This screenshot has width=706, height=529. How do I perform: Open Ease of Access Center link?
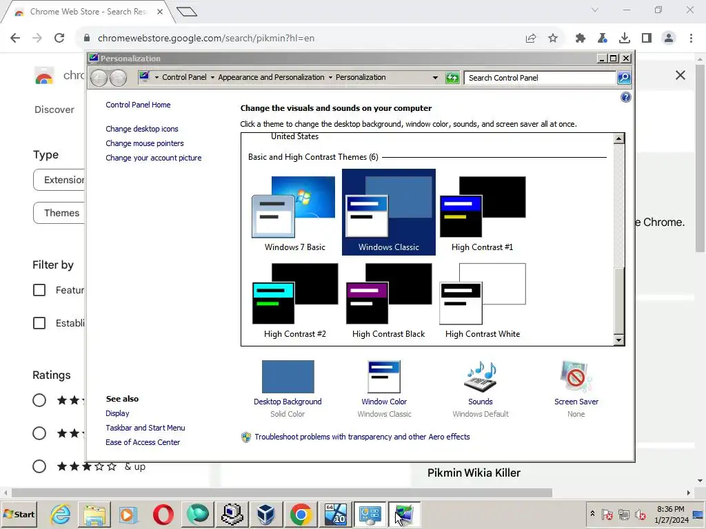pos(143,443)
